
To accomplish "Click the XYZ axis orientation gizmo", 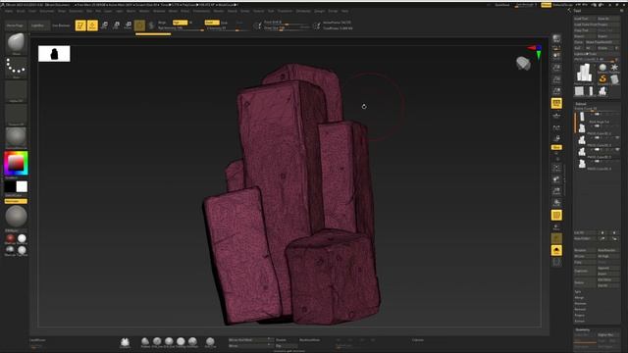I will click(536, 51).
